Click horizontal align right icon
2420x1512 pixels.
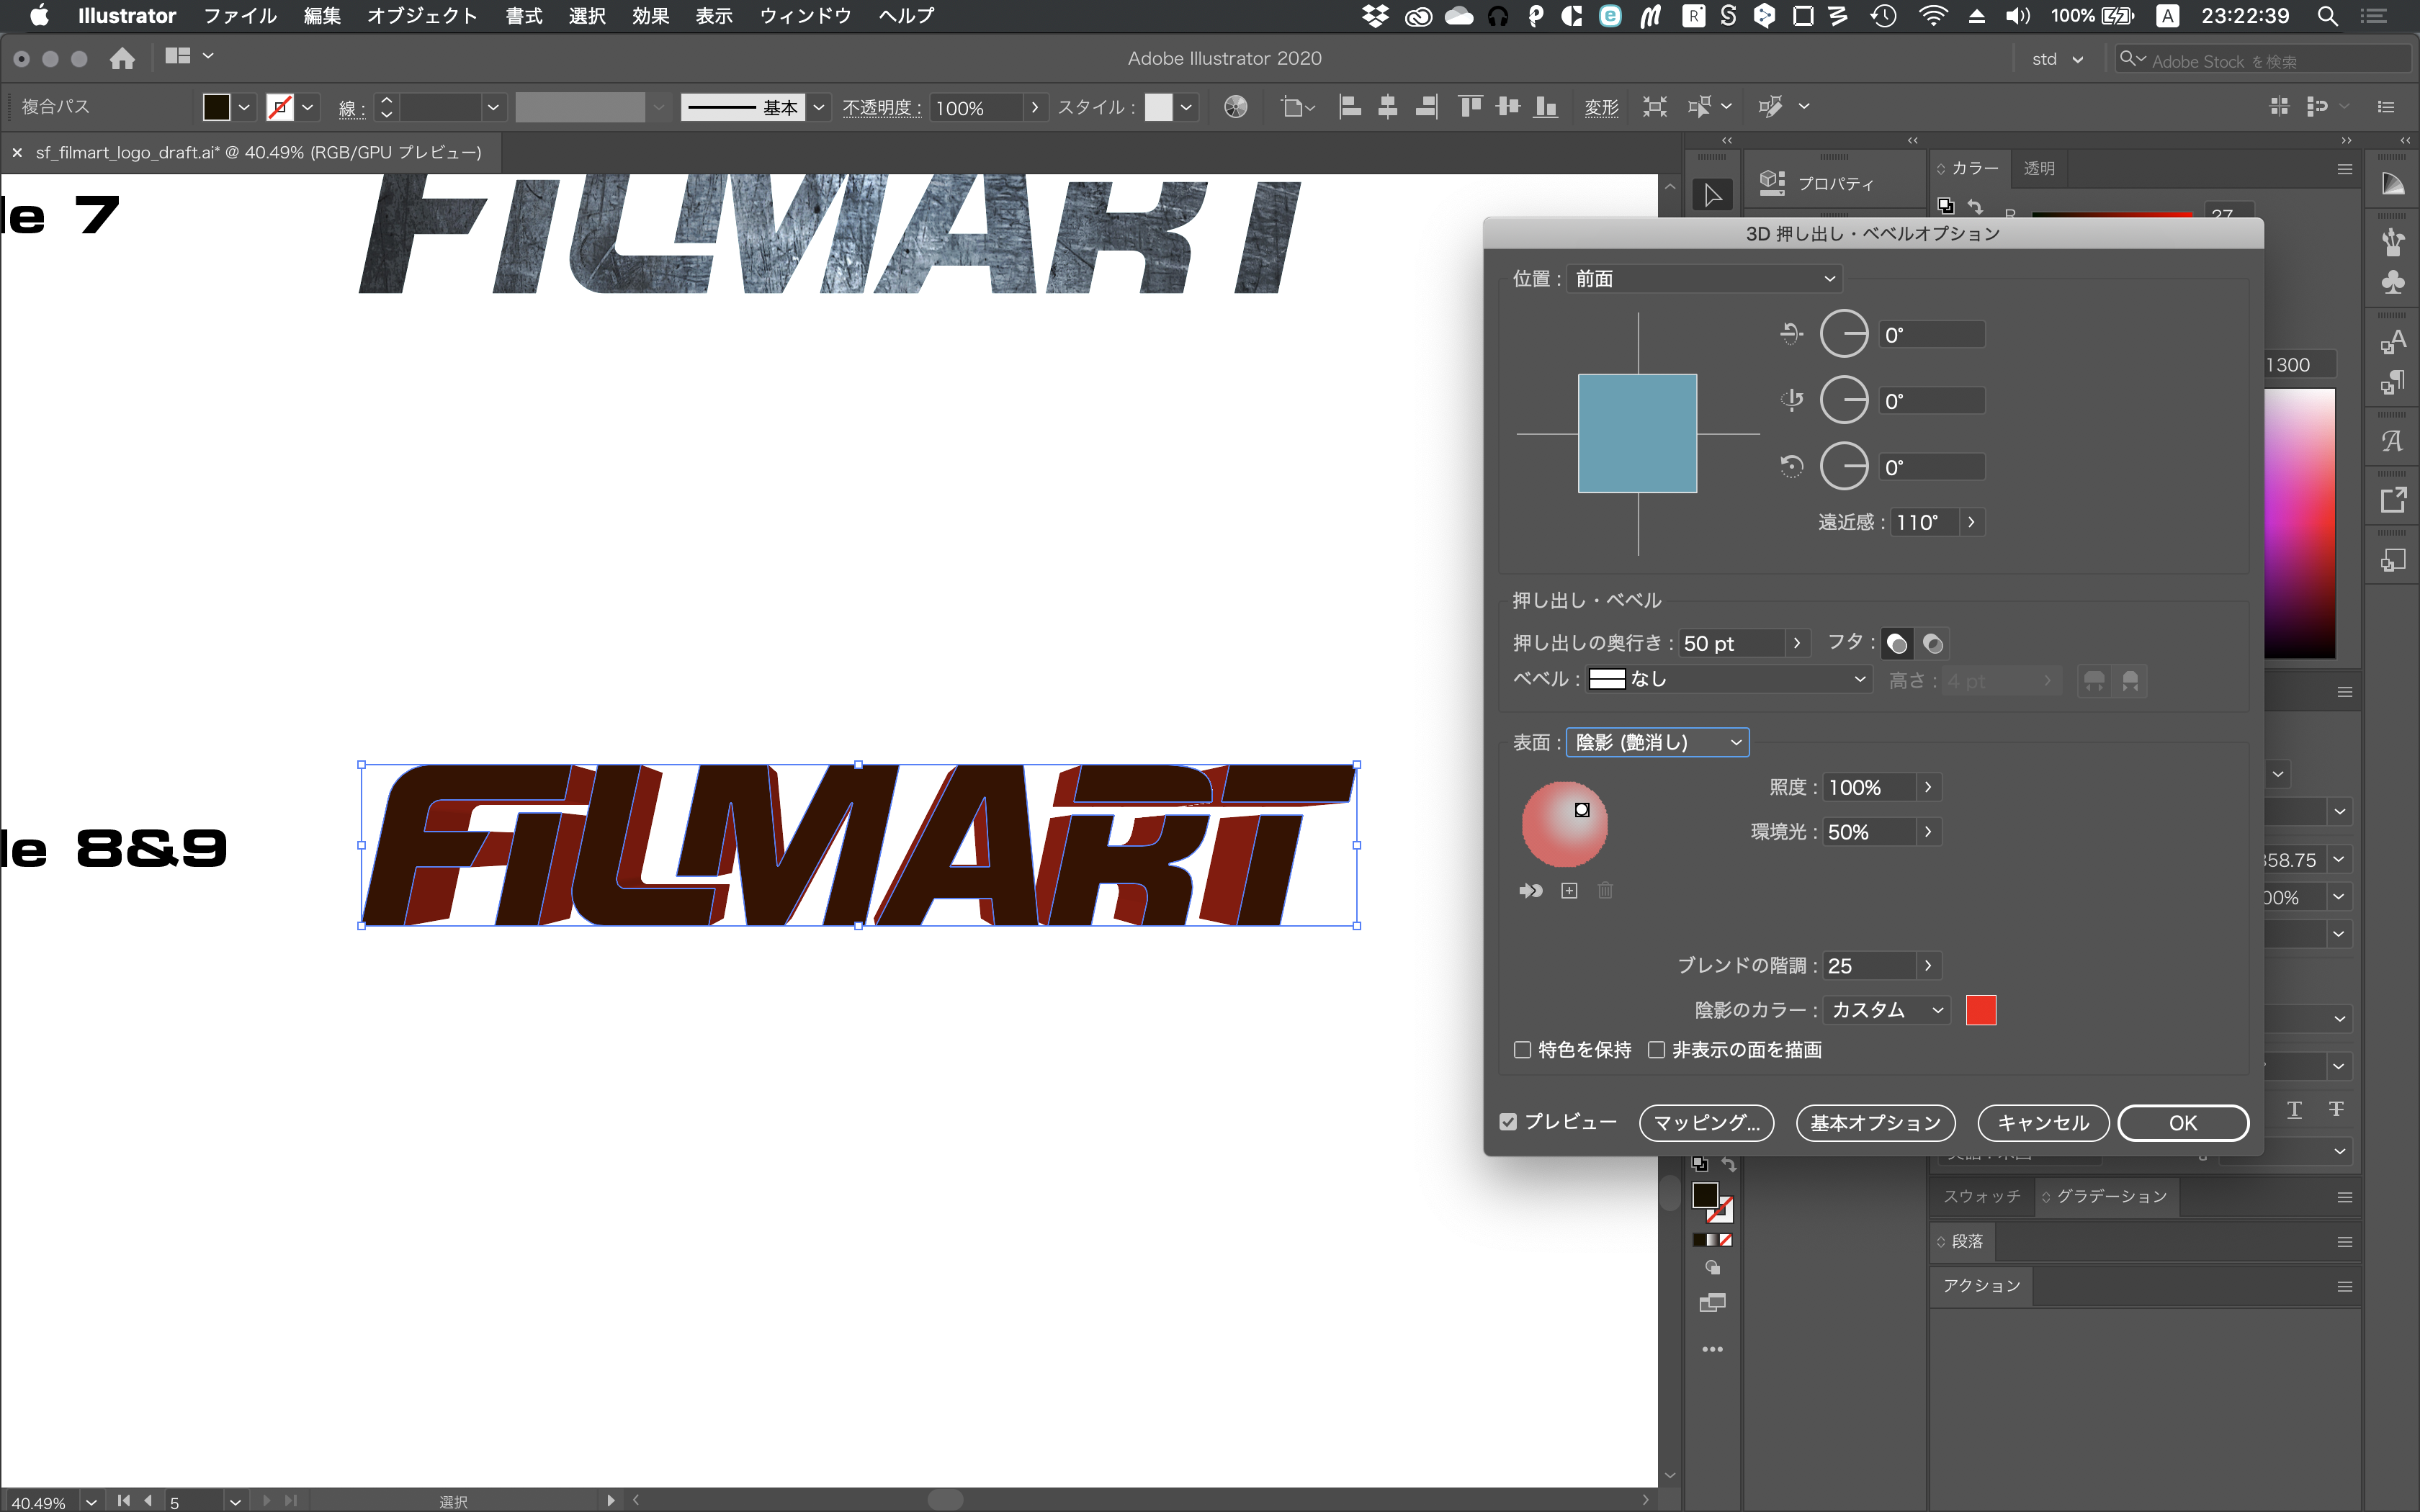(x=1427, y=107)
